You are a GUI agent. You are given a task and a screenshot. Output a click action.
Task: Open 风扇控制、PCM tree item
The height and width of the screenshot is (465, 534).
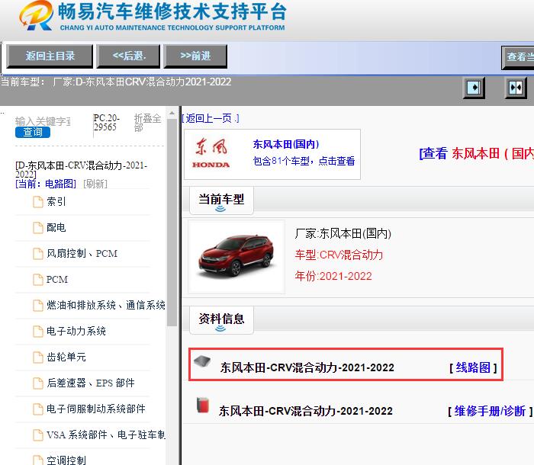(82, 254)
